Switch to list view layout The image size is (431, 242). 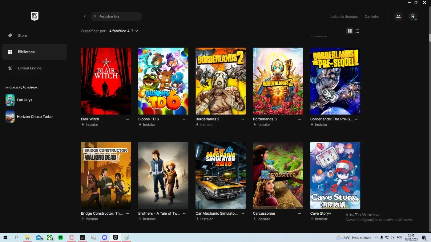[x=357, y=31]
